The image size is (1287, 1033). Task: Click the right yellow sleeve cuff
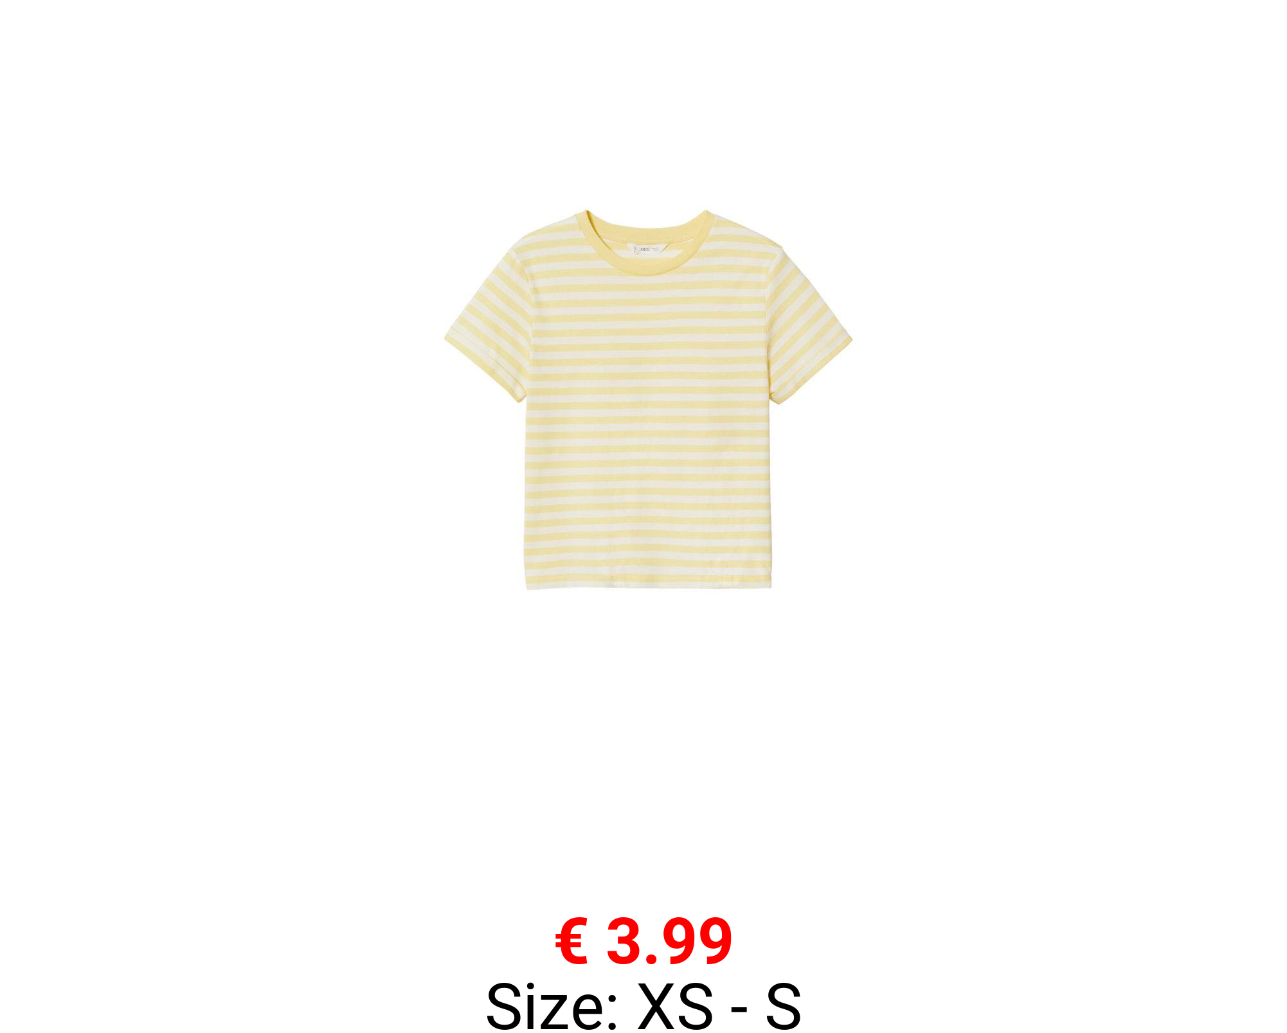[813, 371]
